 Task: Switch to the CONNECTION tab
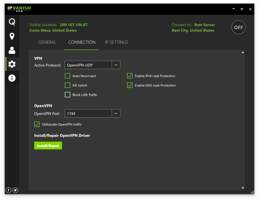[x=82, y=42]
